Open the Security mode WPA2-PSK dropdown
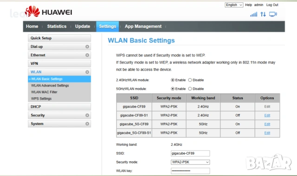Screen dimensions: 297x176 (190, 162)
